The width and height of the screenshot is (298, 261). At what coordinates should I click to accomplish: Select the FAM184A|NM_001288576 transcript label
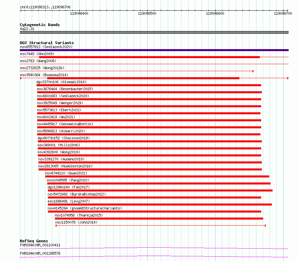tap(40, 253)
